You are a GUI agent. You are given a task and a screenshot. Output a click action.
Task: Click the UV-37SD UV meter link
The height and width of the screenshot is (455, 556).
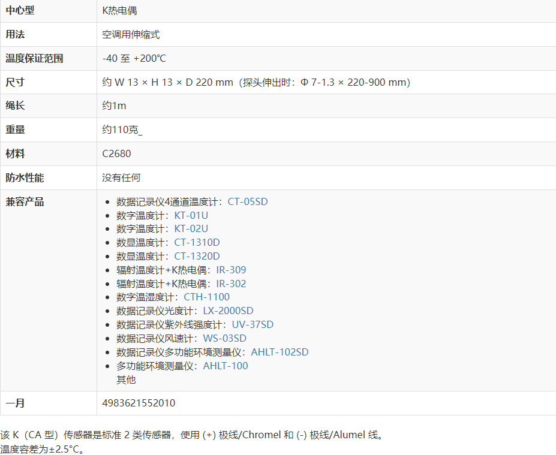tap(253, 324)
